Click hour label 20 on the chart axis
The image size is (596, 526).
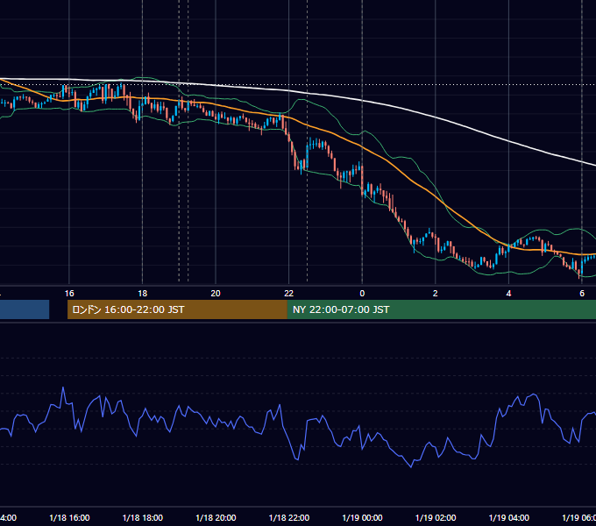point(216,294)
